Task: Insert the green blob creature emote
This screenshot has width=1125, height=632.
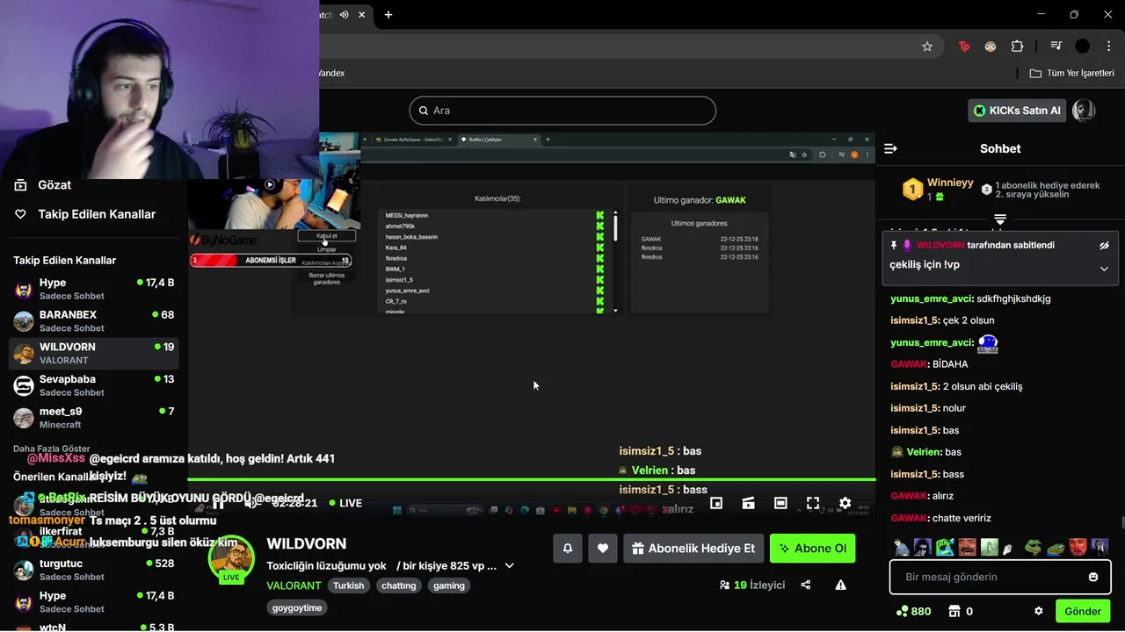Action: click(x=945, y=548)
